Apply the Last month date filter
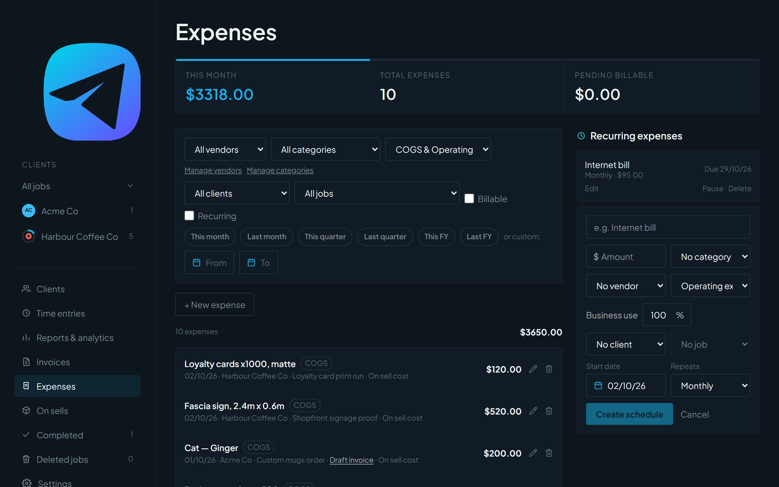The image size is (779, 487). [267, 237]
